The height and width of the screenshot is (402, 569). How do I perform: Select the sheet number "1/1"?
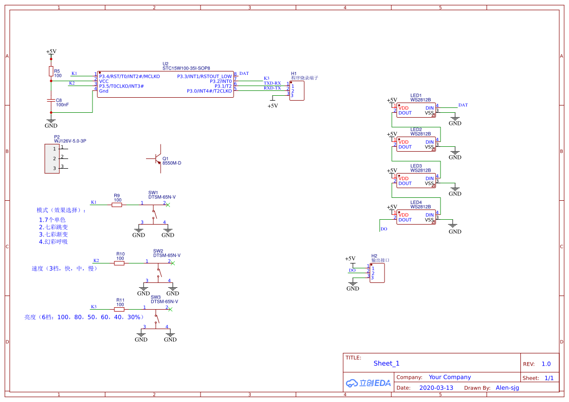(549, 378)
